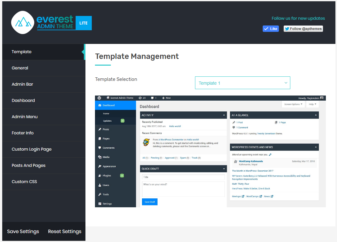Click the green Plugins count badge in preview
337x242 pixels.
pos(122,176)
